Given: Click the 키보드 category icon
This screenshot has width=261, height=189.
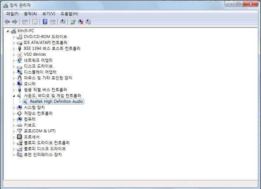Looking at the screenshot, I should [20, 125].
